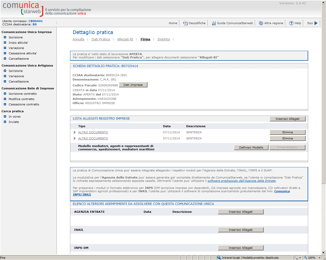The width and height of the screenshot is (326, 260).
Task: Open the Comunica INPS/INAIL link
Action: pos(282,191)
